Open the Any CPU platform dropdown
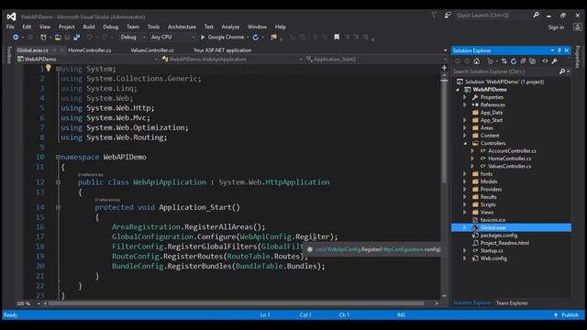Viewport: 587px width, 330px height. [x=172, y=37]
